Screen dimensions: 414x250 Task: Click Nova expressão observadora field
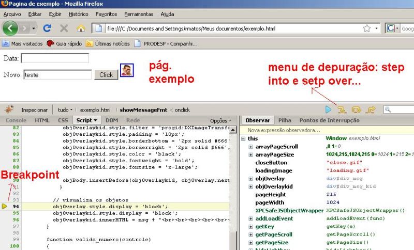(x=327, y=130)
